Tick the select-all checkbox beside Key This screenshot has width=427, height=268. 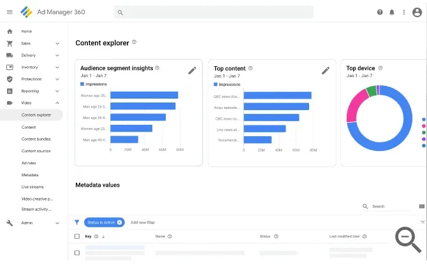point(77,236)
